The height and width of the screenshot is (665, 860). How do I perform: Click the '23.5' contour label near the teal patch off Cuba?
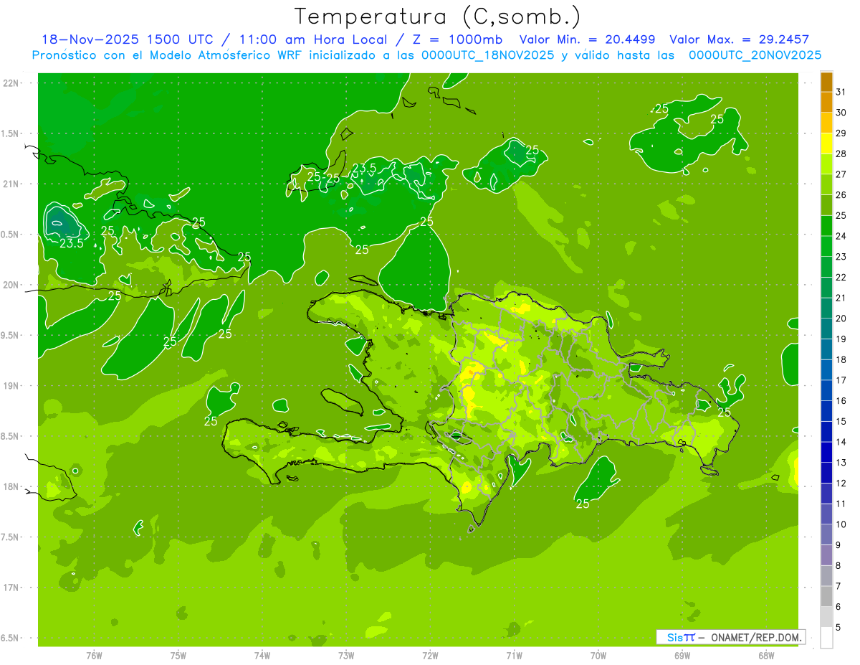coord(71,243)
